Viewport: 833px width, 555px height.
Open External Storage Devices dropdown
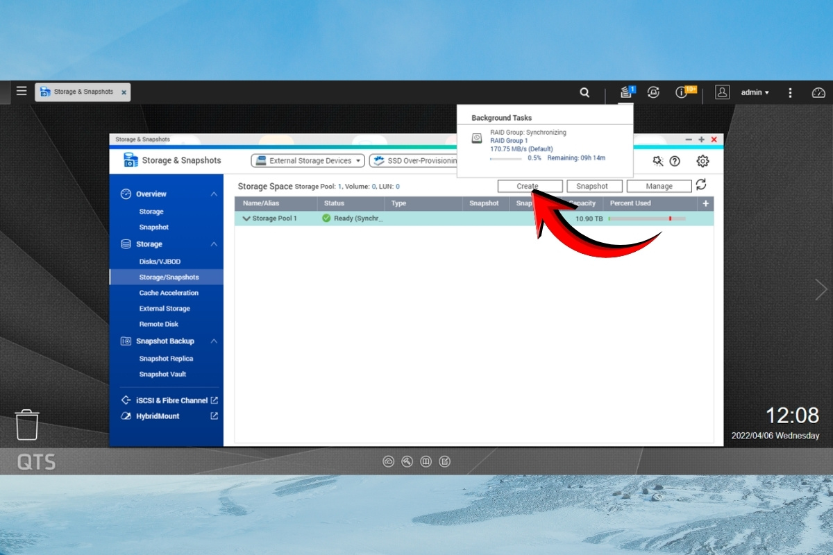point(308,160)
